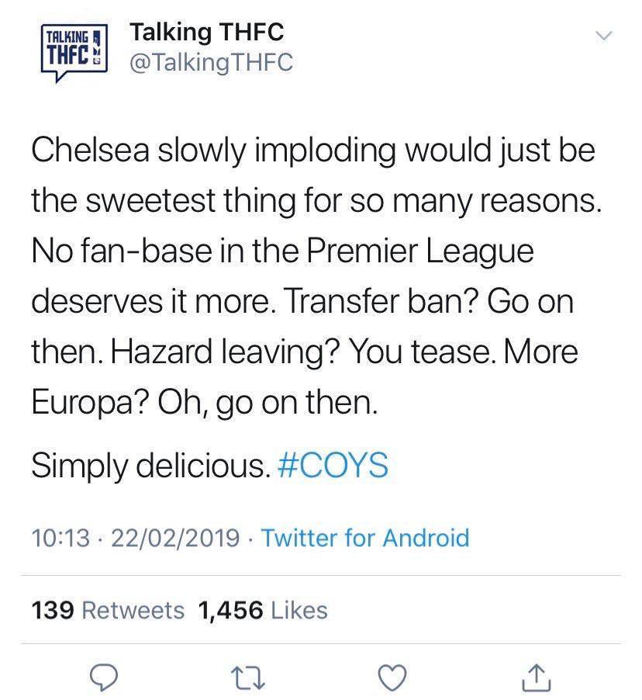View the 1,456 Likes list
This screenshot has height=700, width=642.
[263, 610]
